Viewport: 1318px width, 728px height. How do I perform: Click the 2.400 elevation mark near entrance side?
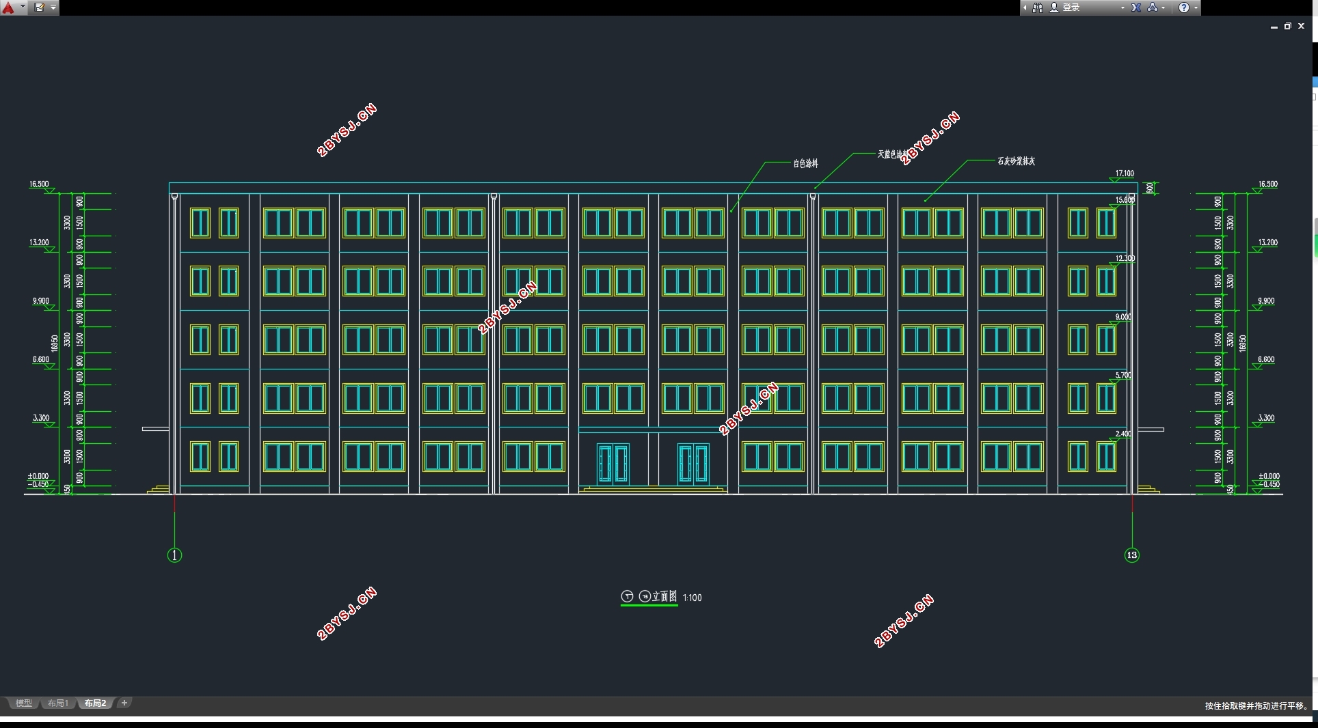coord(1123,434)
